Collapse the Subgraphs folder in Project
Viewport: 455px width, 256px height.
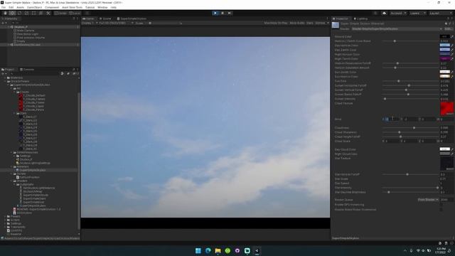pos(14,184)
